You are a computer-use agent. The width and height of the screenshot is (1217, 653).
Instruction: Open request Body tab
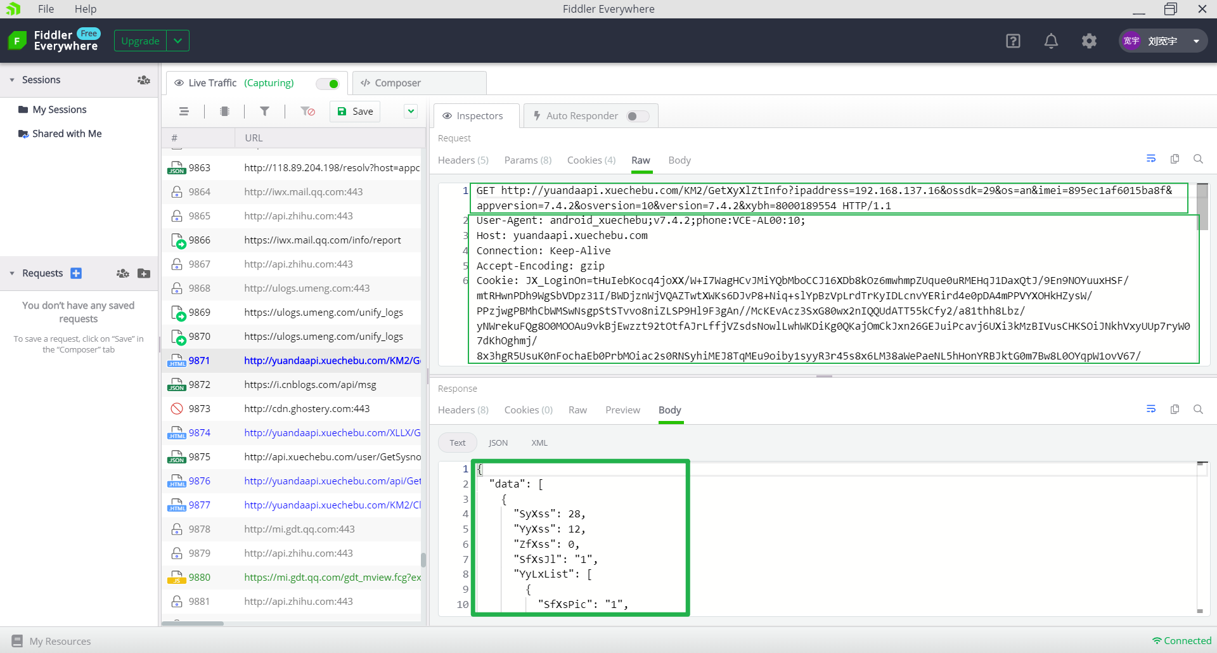pyautogui.click(x=679, y=160)
